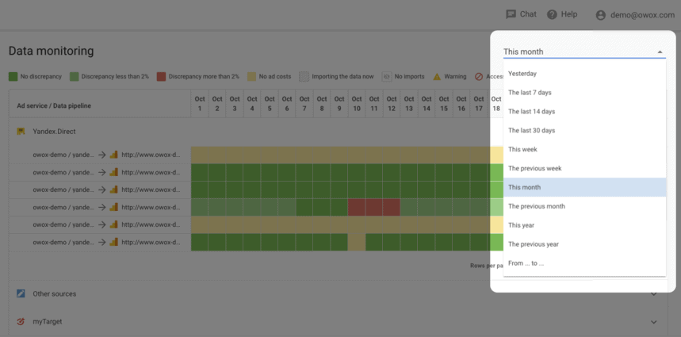Click the date range dropdown arrow
Image resolution: width=681 pixels, height=337 pixels.
click(x=660, y=52)
